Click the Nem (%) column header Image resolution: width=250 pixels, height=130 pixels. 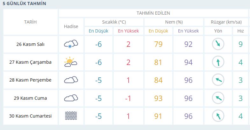pyautogui.click(x=174, y=22)
